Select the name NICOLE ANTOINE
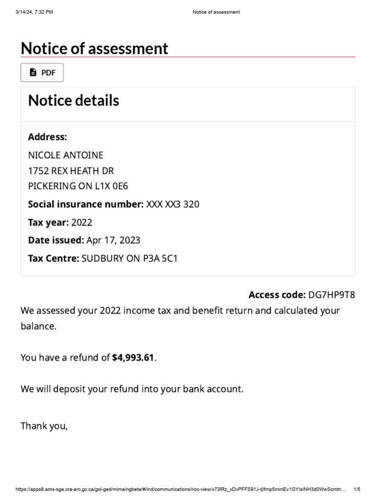The height and width of the screenshot is (501, 376). [66, 156]
